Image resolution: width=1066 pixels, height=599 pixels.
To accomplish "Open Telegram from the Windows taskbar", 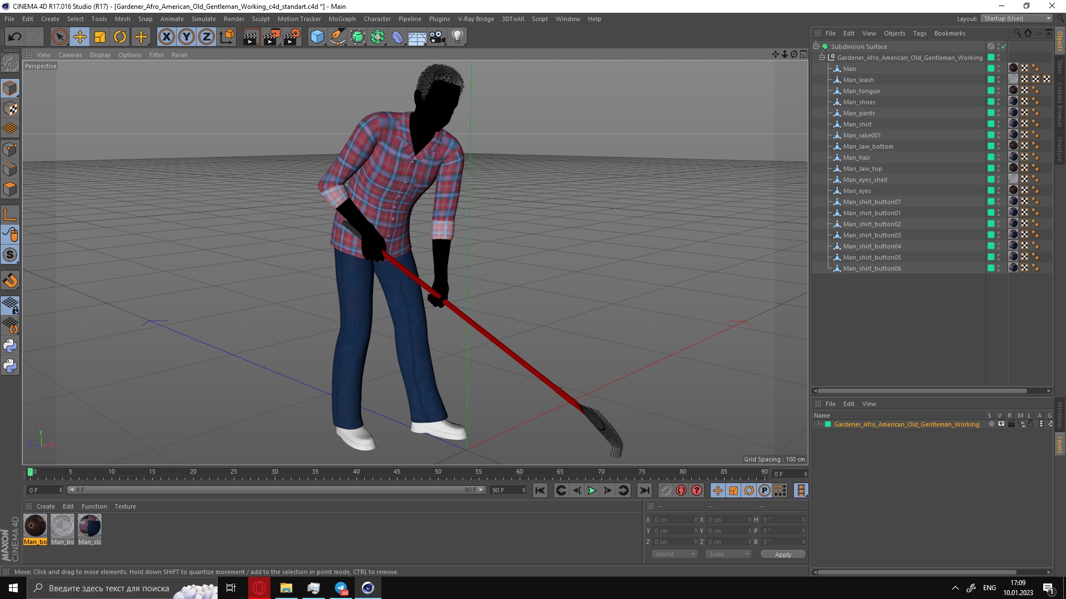I will pos(341,588).
